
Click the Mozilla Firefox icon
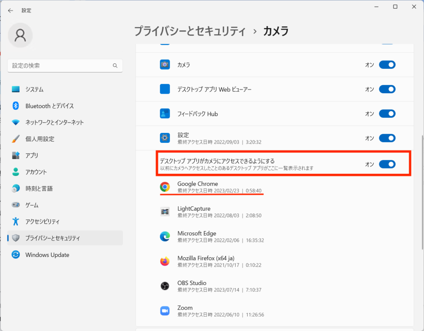pyautogui.click(x=165, y=261)
